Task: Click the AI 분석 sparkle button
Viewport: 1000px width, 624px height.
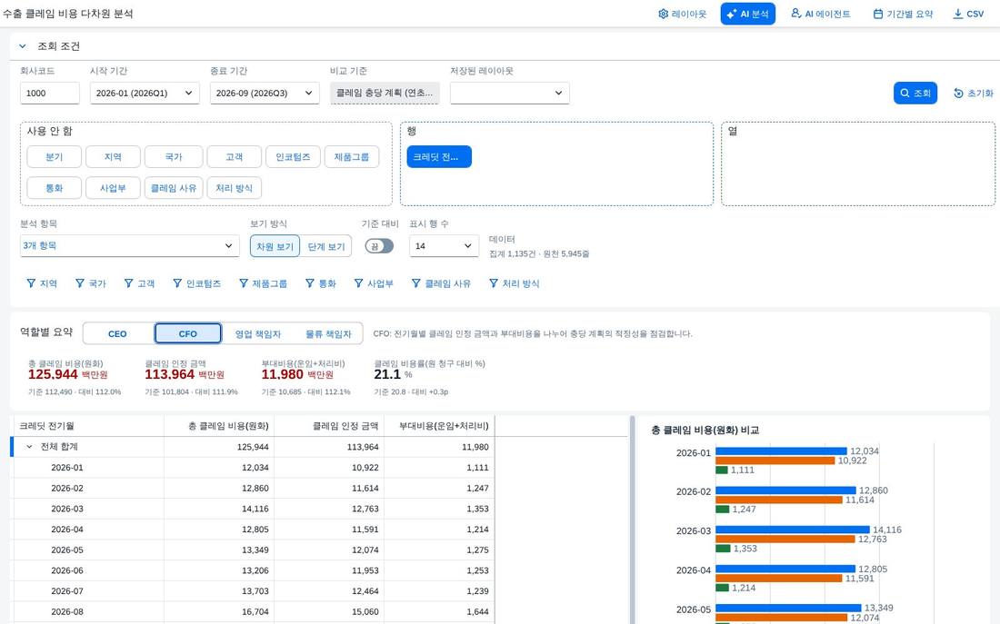Action: tap(747, 14)
